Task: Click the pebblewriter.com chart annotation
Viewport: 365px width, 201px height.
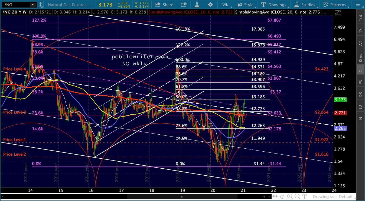Action: [140, 57]
